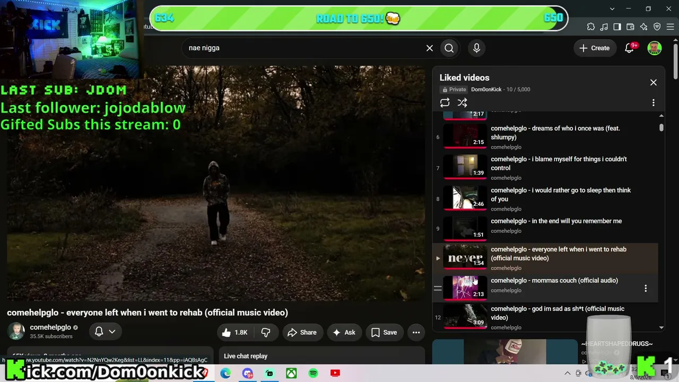Open comehelpglo channel name link

coord(50,327)
